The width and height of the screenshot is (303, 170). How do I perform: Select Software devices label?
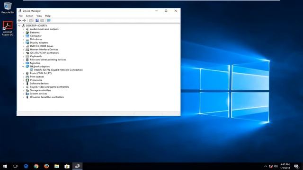tap(39, 84)
